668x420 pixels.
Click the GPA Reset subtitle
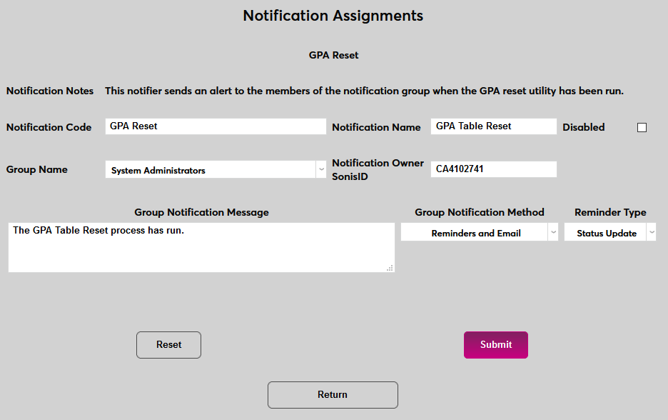click(333, 54)
